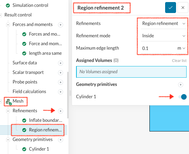The height and width of the screenshot is (154, 189).
Task: Toggle Cylinder 1 assignment switch
Action: click(x=183, y=97)
